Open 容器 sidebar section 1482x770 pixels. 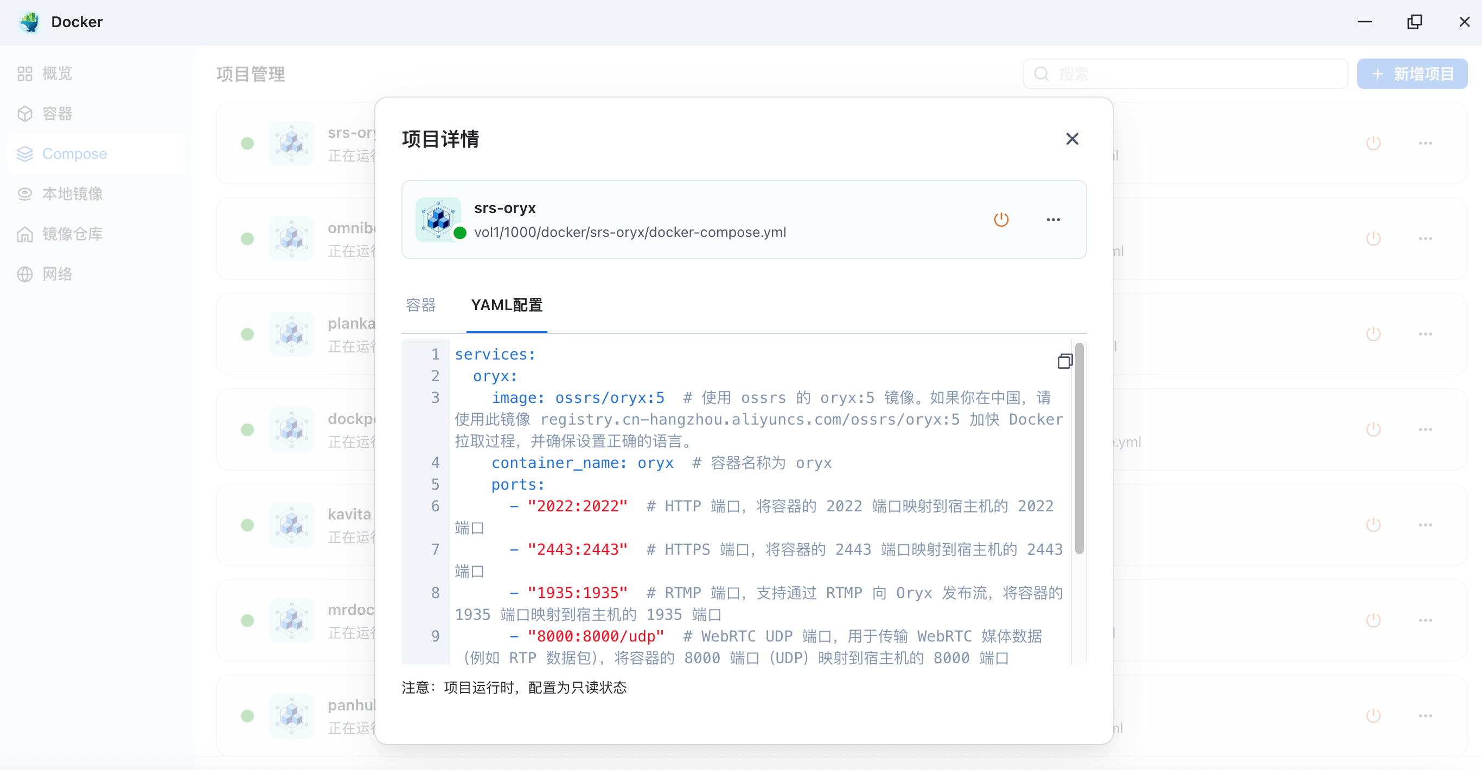pyautogui.click(x=57, y=114)
